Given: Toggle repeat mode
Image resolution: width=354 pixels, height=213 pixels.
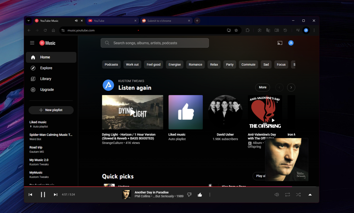Looking at the screenshot, I should (x=287, y=195).
